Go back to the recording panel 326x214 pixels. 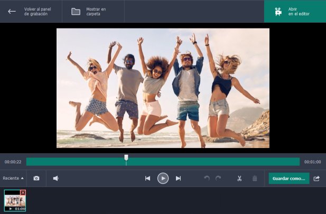[31, 12]
